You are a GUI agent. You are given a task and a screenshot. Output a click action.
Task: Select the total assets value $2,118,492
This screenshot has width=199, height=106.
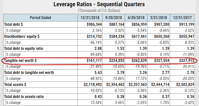93,85
